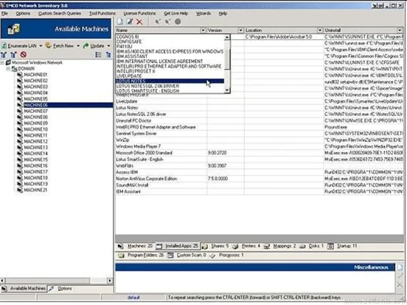Click the red X delete icon in toolbar

coord(139,22)
